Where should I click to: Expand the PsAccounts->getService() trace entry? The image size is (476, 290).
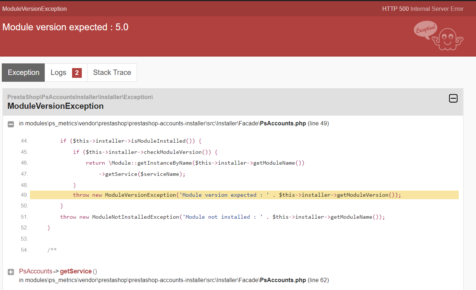pyautogui.click(x=11, y=272)
